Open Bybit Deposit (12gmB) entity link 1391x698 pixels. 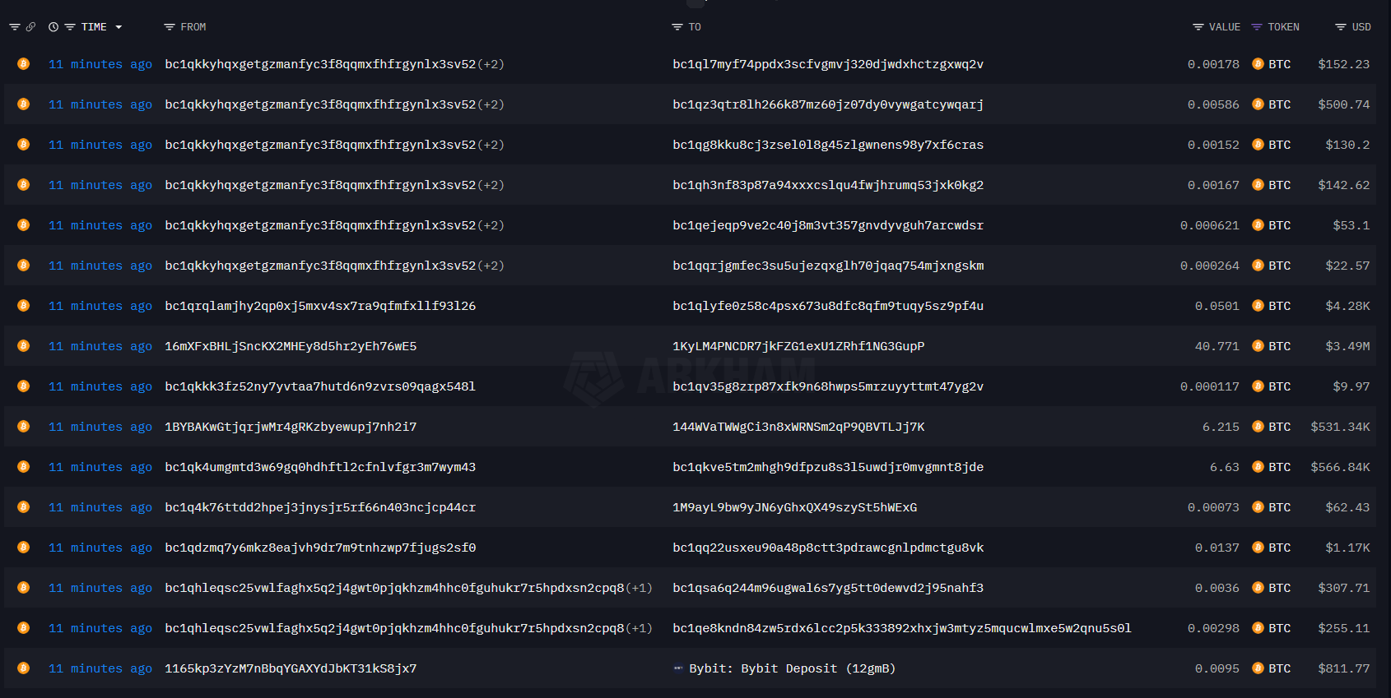click(791, 668)
